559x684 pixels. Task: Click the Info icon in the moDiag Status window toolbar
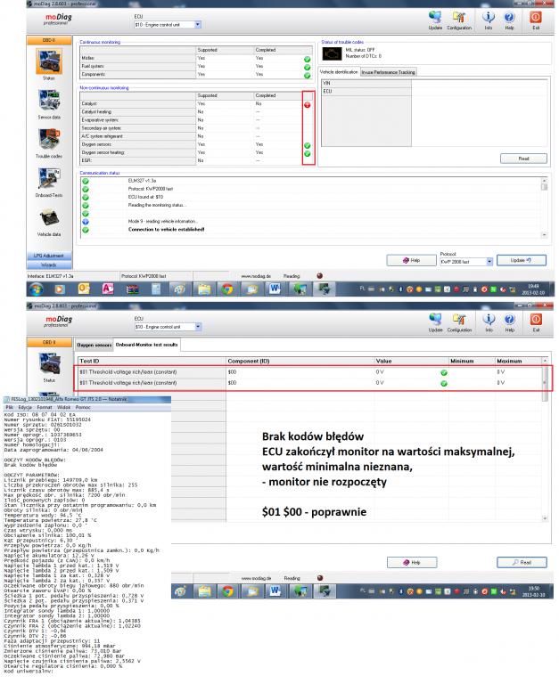click(x=489, y=20)
